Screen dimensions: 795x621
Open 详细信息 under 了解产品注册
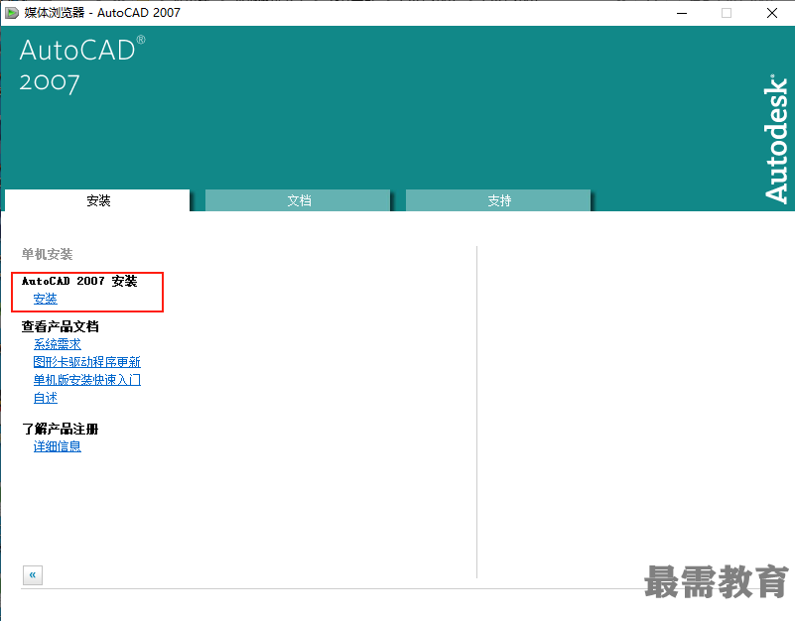[57, 446]
